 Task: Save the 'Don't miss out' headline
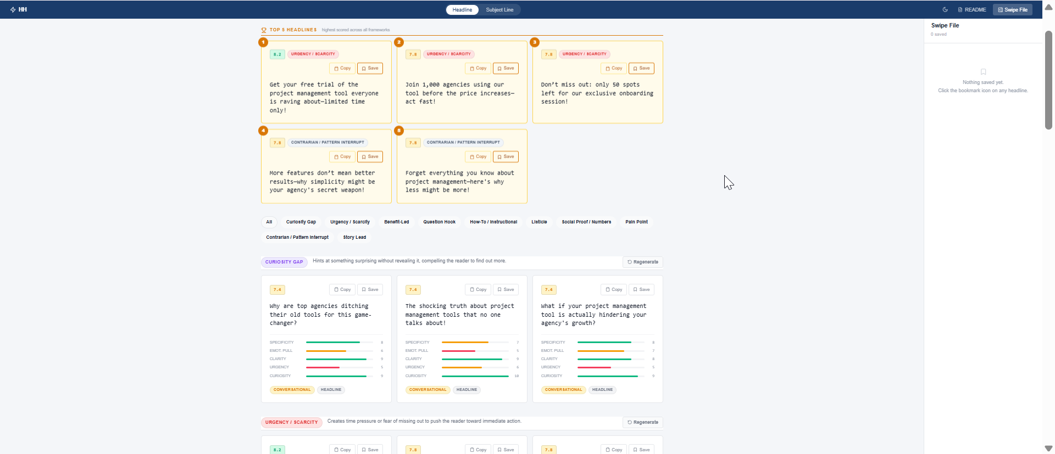point(641,69)
